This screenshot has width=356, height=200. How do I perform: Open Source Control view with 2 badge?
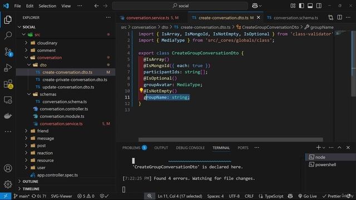coord(8,52)
